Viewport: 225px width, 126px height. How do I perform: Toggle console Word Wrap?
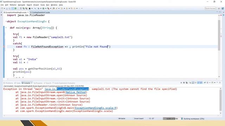(x=195, y=83)
